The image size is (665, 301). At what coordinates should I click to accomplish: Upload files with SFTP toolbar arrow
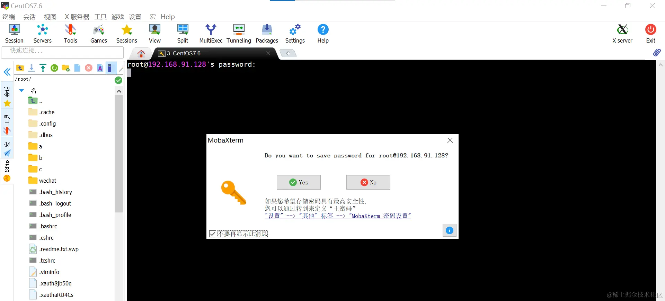click(43, 68)
